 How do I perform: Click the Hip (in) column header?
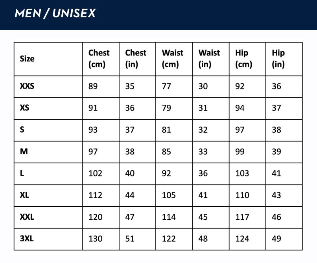click(x=278, y=59)
